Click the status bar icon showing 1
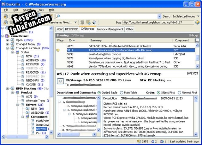 [162, 141]
